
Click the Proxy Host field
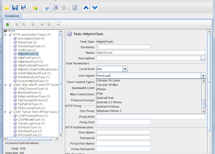point(151,117)
